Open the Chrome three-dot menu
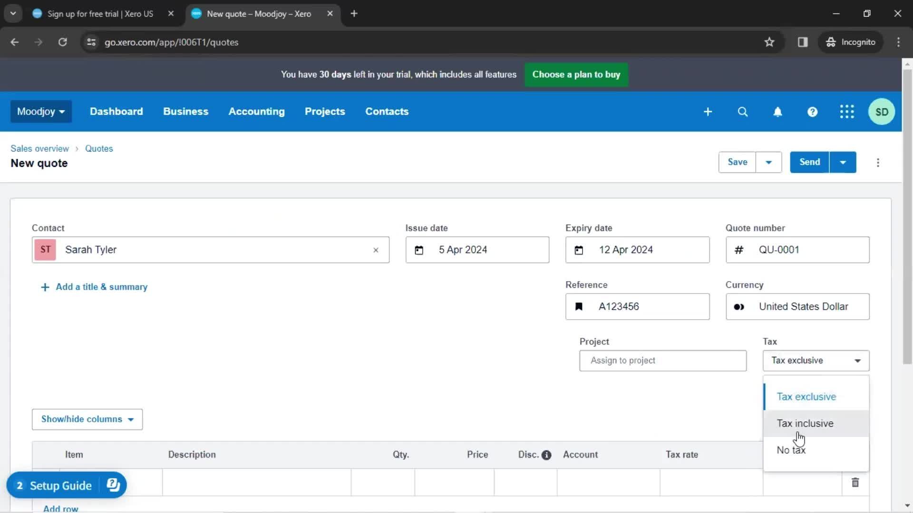The height and width of the screenshot is (513, 913). point(898,42)
